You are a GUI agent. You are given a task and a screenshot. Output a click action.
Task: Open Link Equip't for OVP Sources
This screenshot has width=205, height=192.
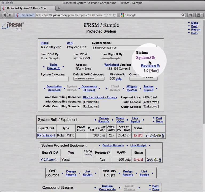pyautogui.click(x=88, y=173)
